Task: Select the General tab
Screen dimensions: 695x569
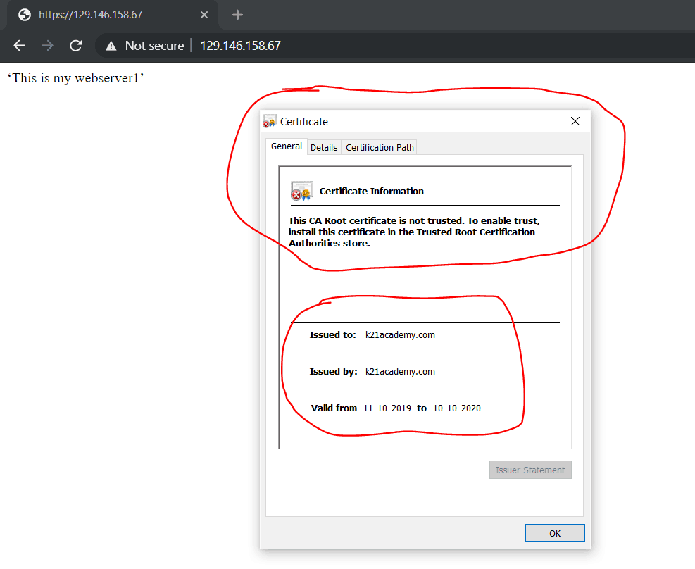Action: point(286,146)
